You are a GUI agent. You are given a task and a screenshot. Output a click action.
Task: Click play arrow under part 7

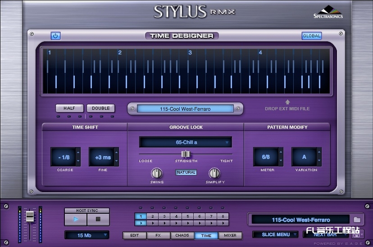tap(211, 223)
